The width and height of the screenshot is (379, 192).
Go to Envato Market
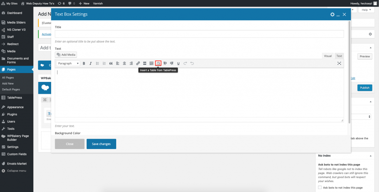point(17,164)
